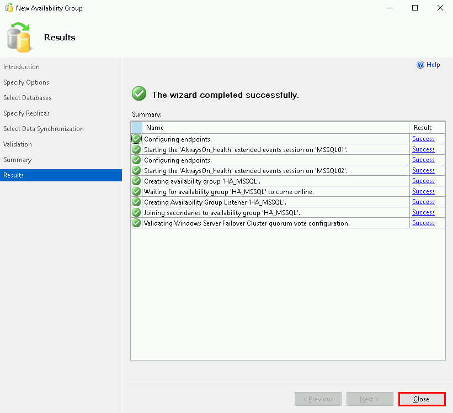This screenshot has width=453, height=413.
Task: Select the Summary step in sidebar
Action: (18, 160)
